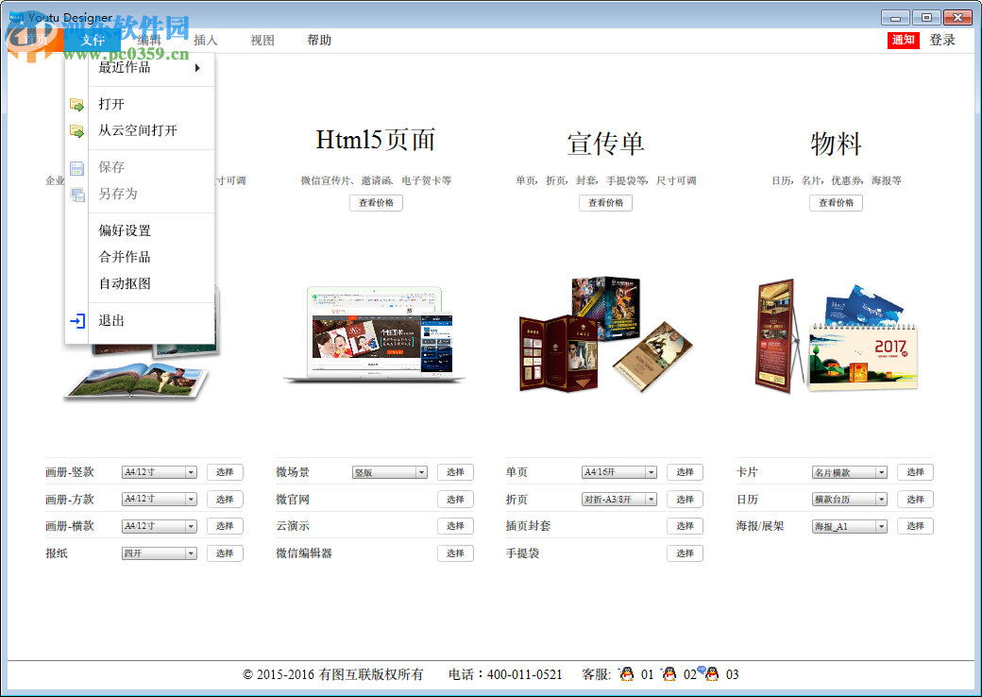
Task: Click 查看价格 under 宣传单
Action: (x=605, y=202)
